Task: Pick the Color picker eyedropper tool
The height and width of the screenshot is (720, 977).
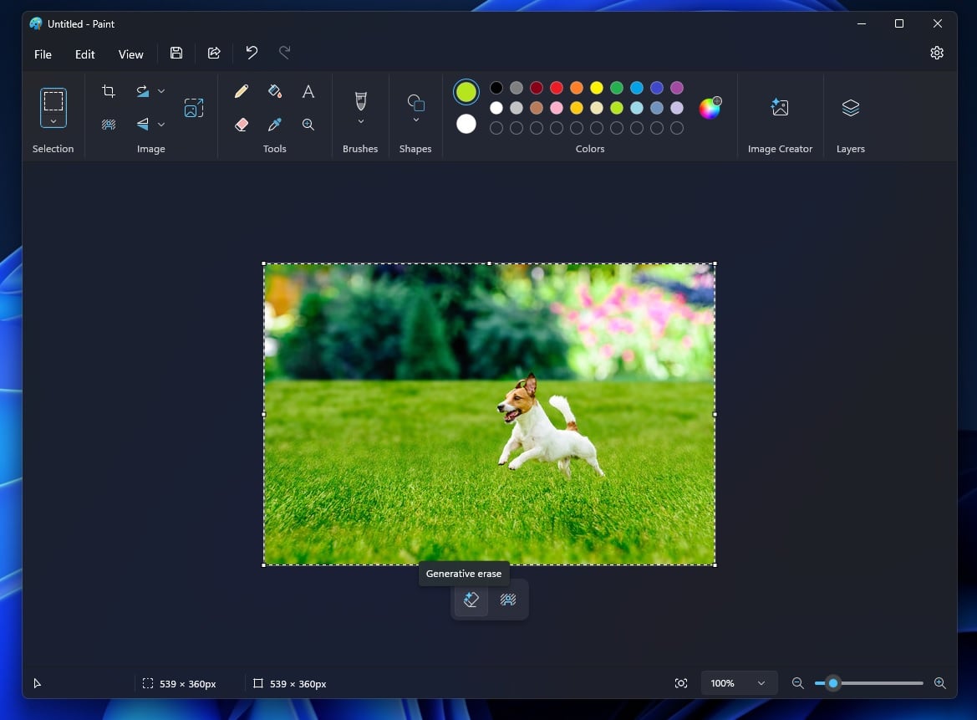Action: click(x=275, y=124)
